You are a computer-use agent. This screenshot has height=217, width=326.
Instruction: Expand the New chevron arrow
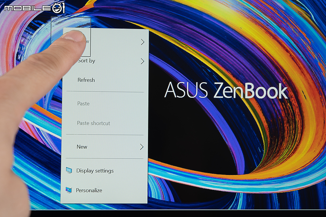tap(142, 147)
